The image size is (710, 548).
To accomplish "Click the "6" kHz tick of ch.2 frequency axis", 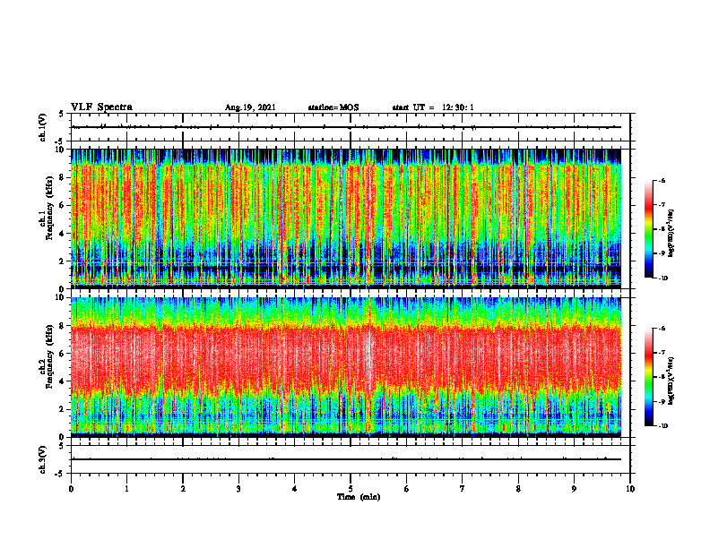I will pyautogui.click(x=63, y=354).
